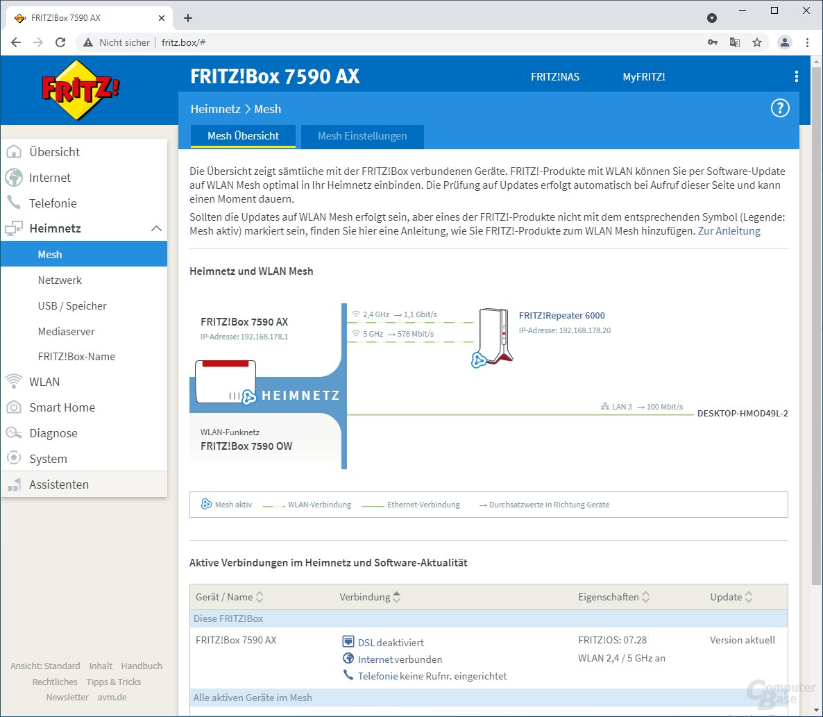Open the FRITZ!Repeater 6000 link
The height and width of the screenshot is (717, 823).
coord(561,315)
